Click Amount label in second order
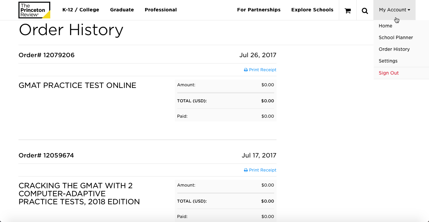The width and height of the screenshot is (429, 222). 186,185
